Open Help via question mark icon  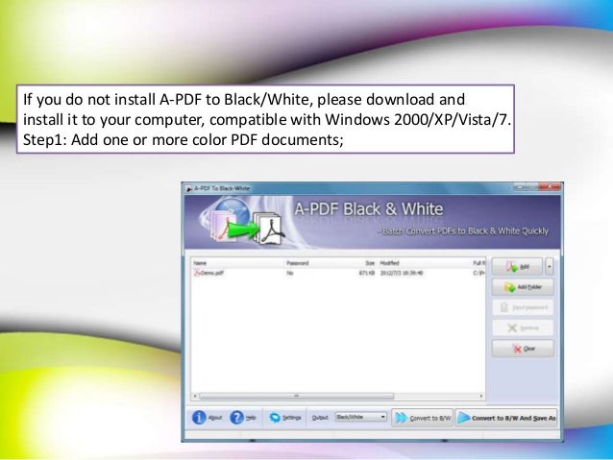coord(236,418)
